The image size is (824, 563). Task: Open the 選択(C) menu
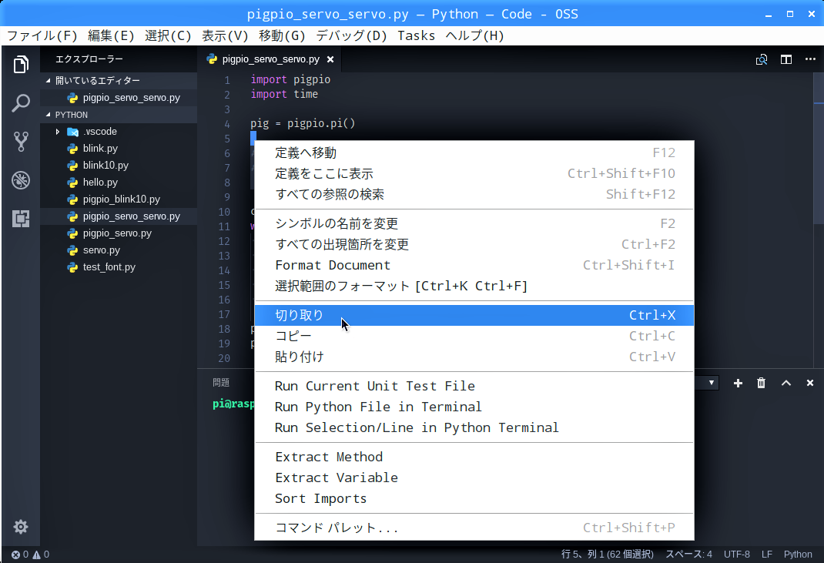pos(168,35)
